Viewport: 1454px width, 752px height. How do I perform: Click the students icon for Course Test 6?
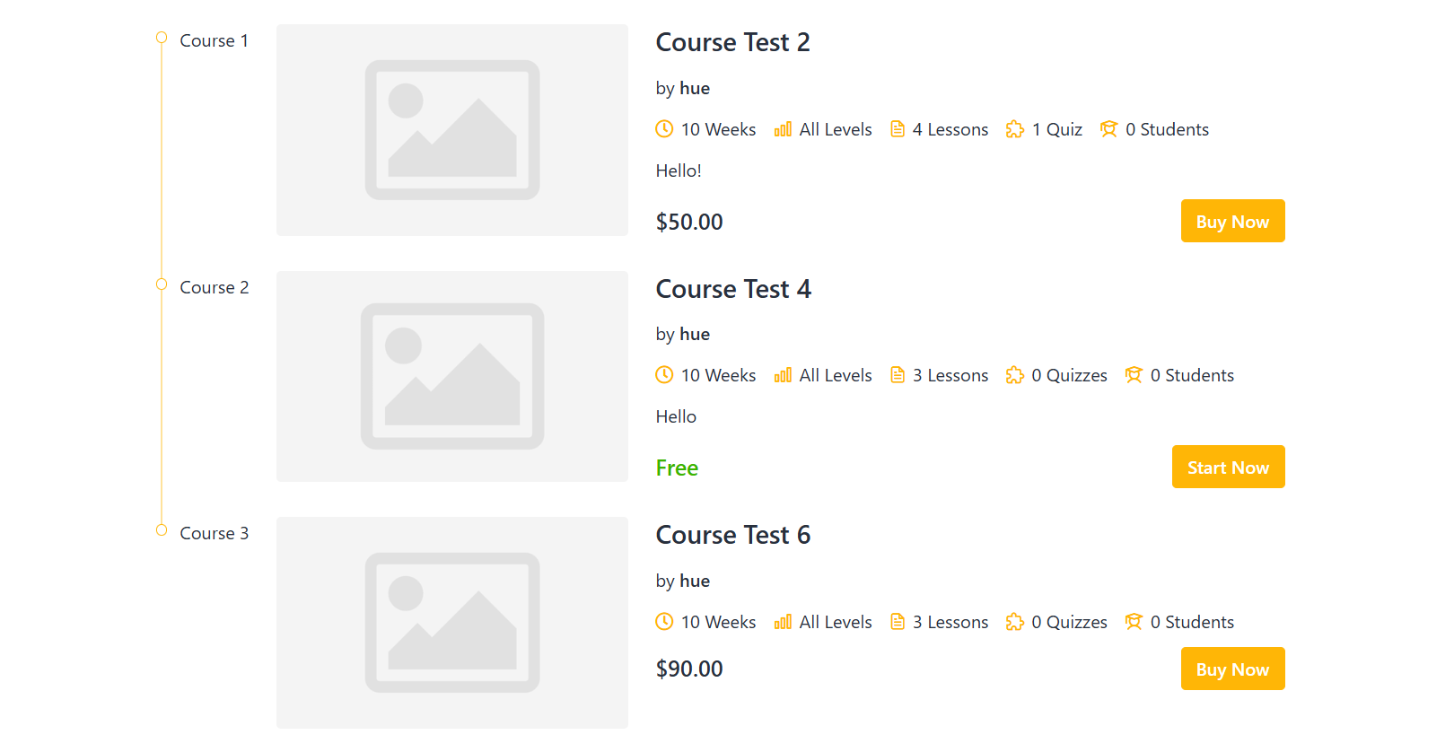pyautogui.click(x=1134, y=622)
